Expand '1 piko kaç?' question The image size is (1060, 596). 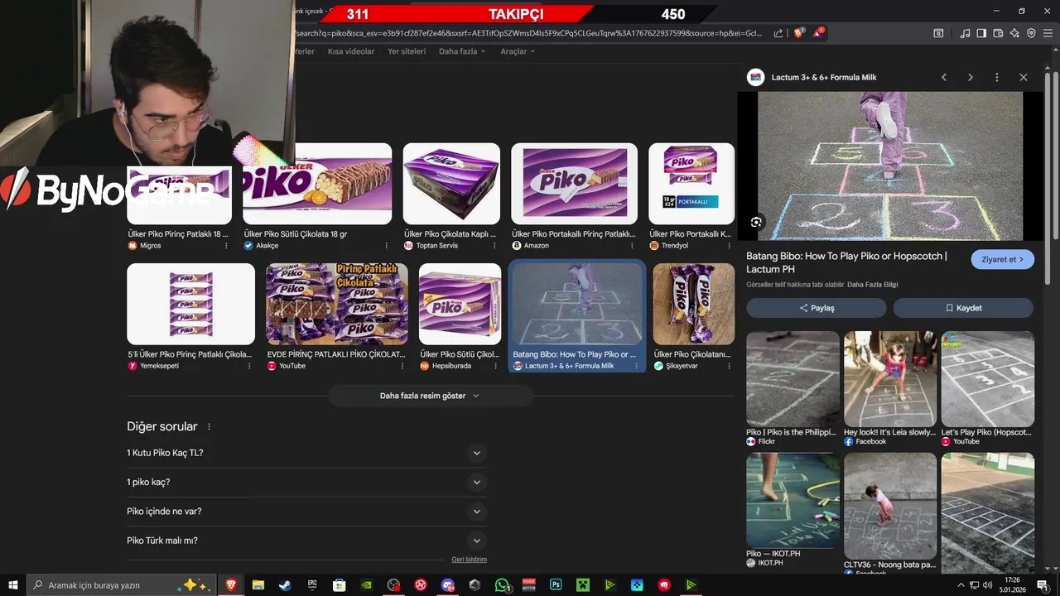(306, 482)
